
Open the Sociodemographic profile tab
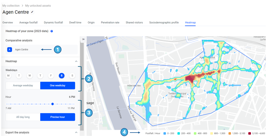pos(164,23)
